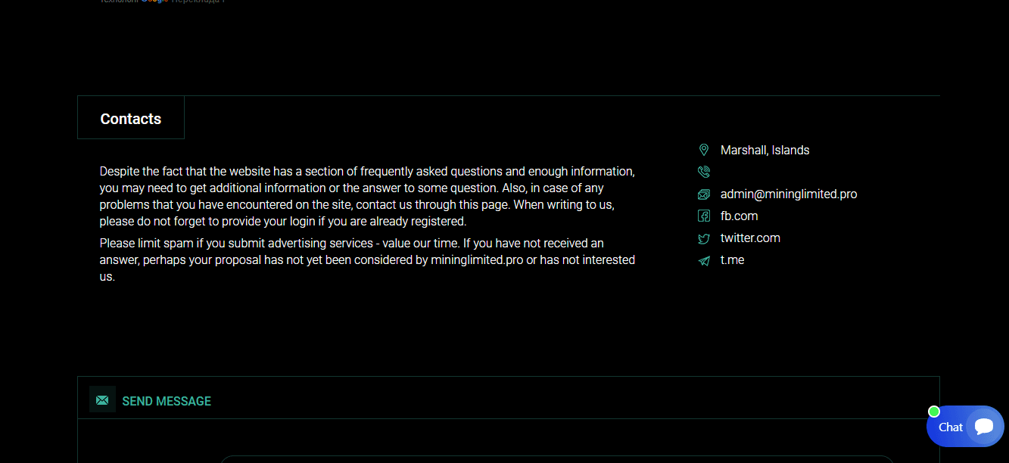
Task: Click the phone handset icon
Action: pos(704,172)
